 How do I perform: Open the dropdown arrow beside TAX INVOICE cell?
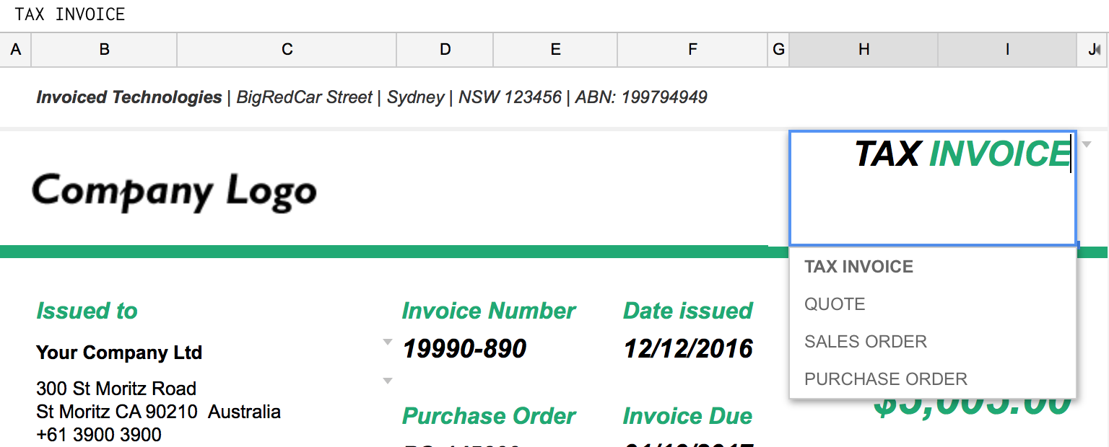point(1087,144)
